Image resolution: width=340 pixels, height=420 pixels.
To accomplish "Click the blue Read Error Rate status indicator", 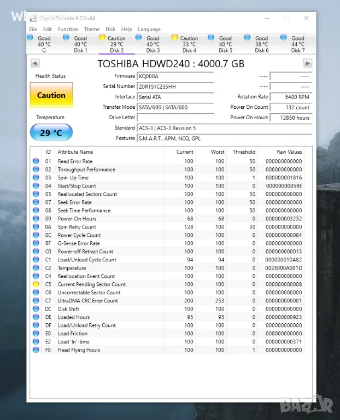I will 36,161.
